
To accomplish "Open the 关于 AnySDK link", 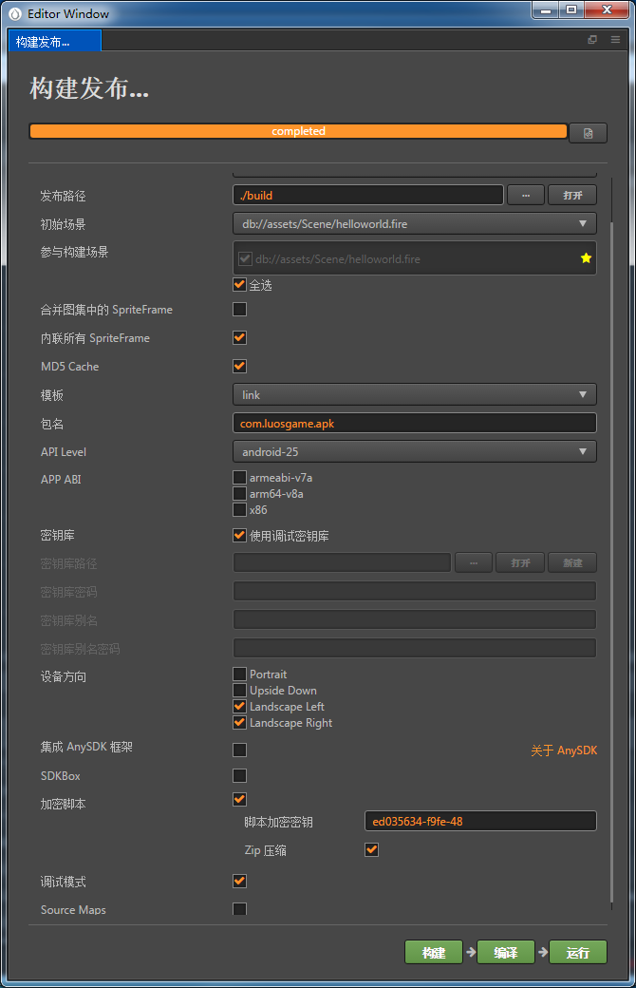I will [564, 750].
